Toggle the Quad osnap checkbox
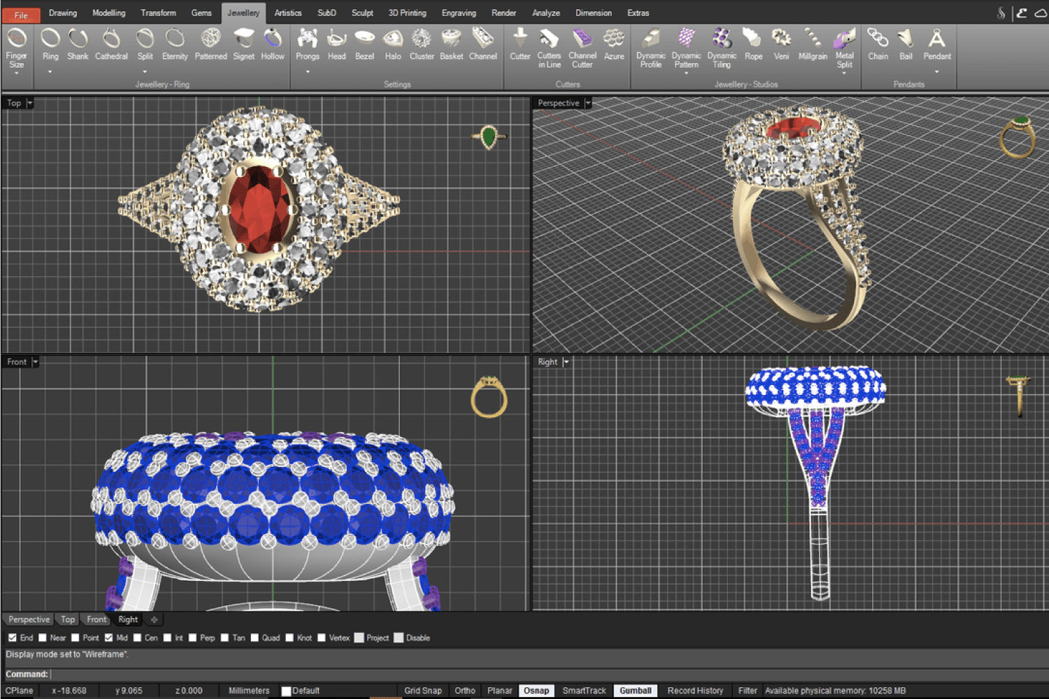1049x699 pixels. click(x=255, y=637)
